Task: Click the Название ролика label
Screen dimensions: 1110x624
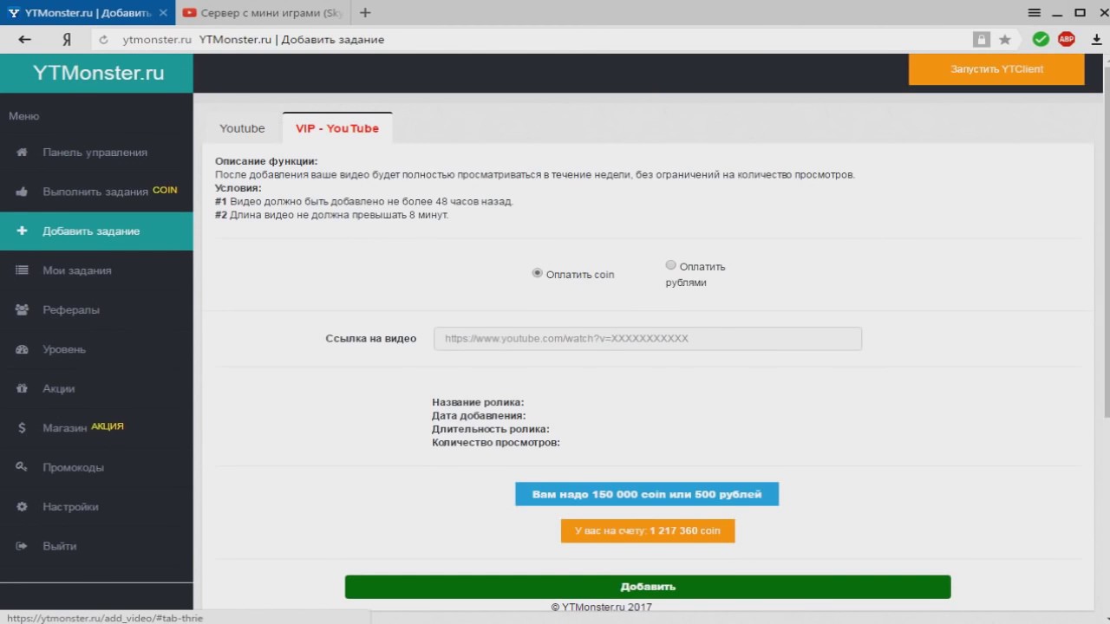Action: tap(478, 402)
